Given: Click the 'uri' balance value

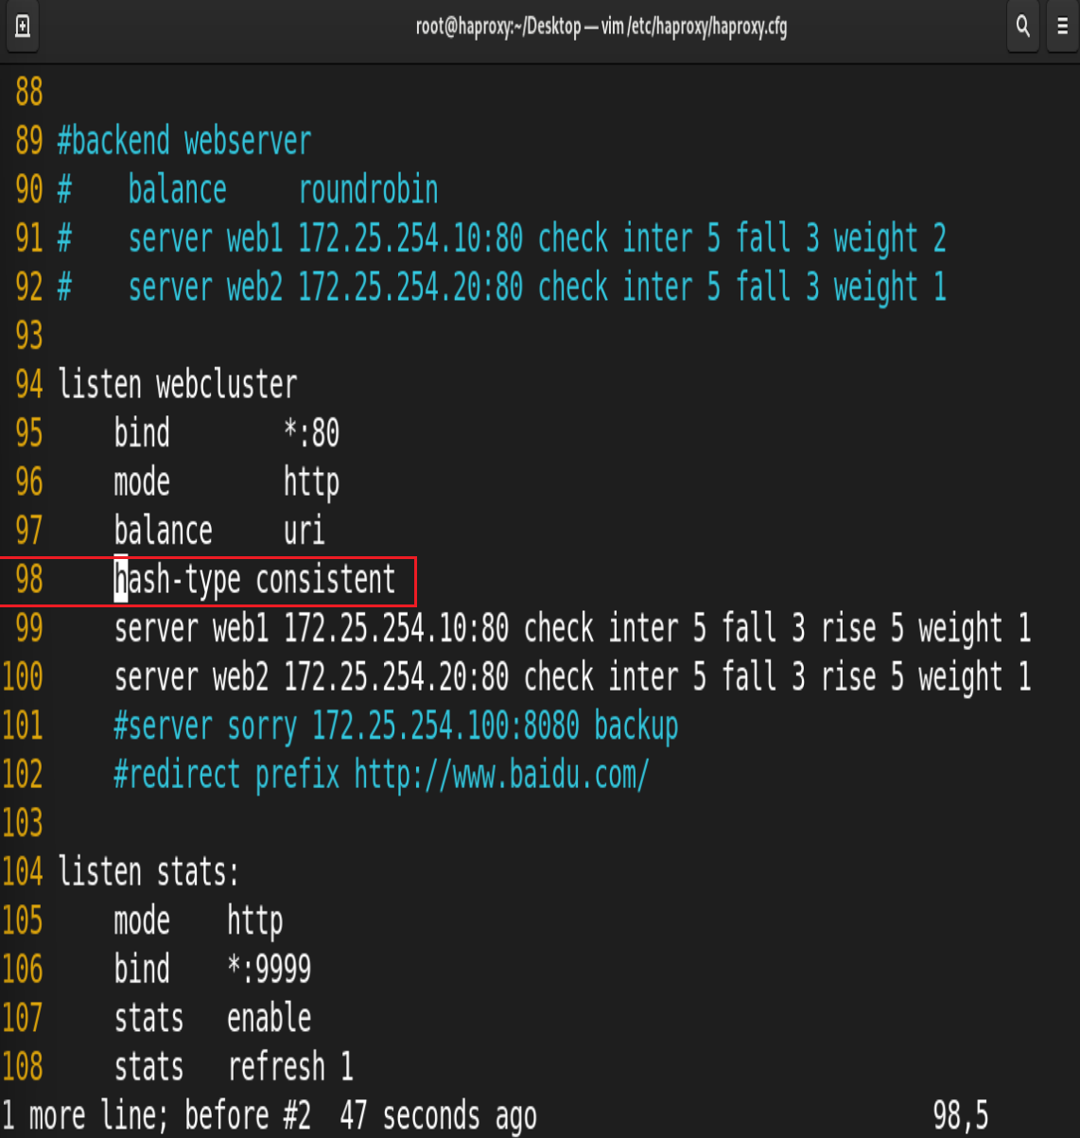Looking at the screenshot, I should 305,531.
